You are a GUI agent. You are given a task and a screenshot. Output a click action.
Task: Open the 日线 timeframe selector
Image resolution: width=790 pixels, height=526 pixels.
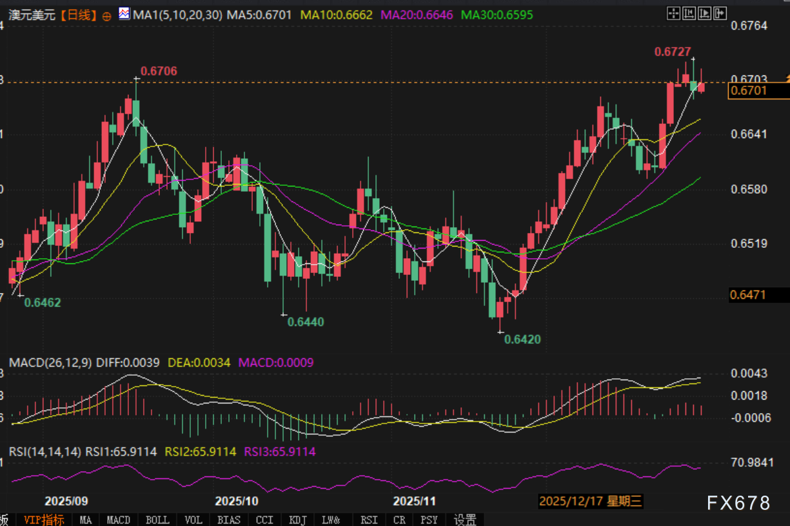pyautogui.click(x=78, y=14)
